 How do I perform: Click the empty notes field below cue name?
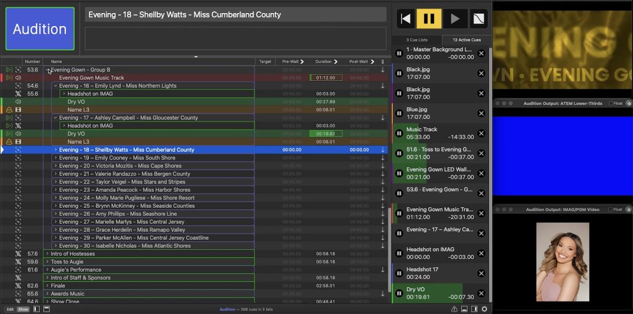point(236,38)
